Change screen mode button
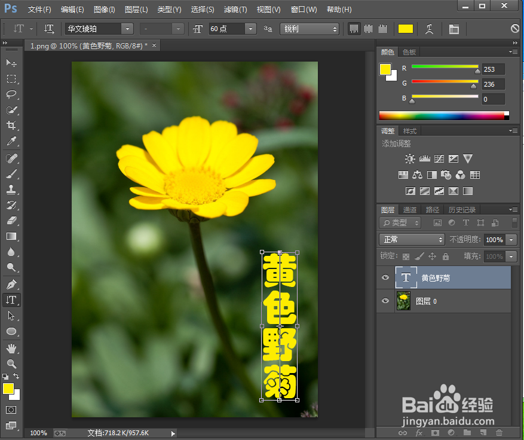524x440 pixels. click(11, 425)
